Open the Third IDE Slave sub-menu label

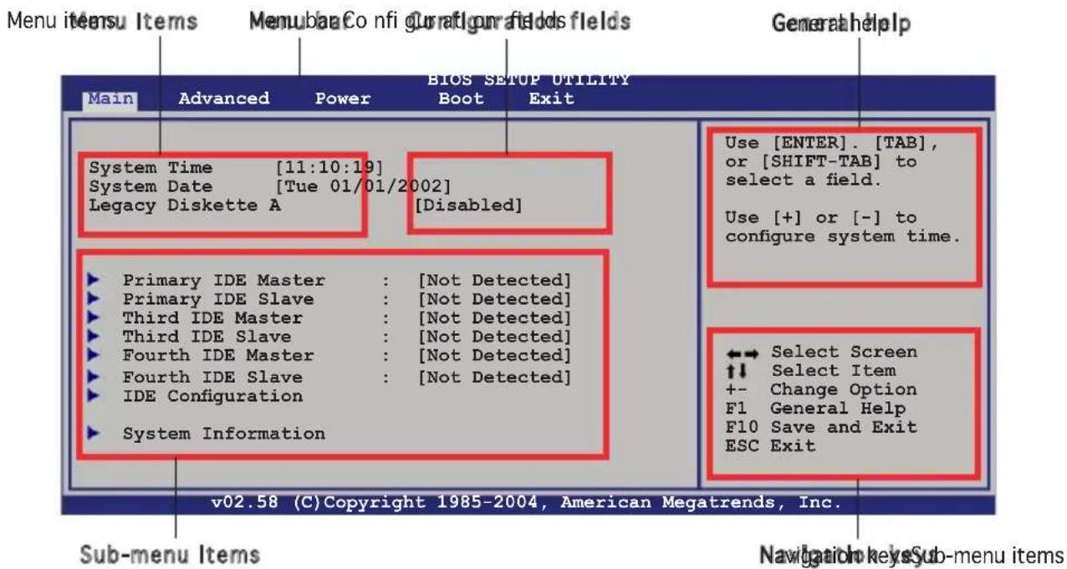tap(207, 337)
